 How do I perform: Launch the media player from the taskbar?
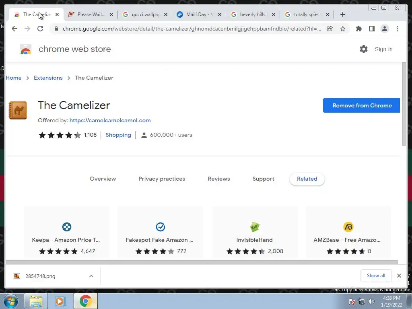pyautogui.click(x=60, y=301)
